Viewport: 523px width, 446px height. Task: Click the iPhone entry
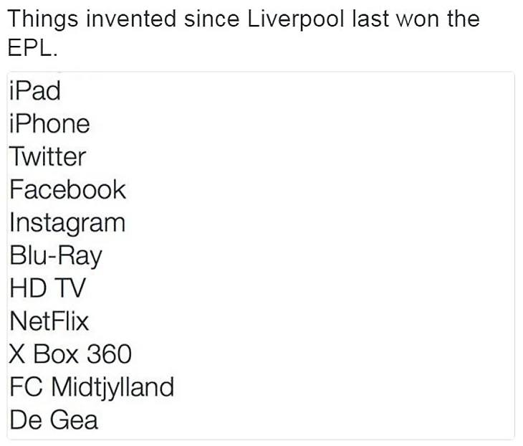(x=49, y=124)
